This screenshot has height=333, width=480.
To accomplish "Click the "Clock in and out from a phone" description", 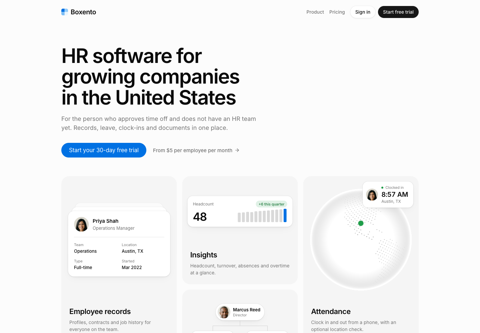I will click(354, 326).
